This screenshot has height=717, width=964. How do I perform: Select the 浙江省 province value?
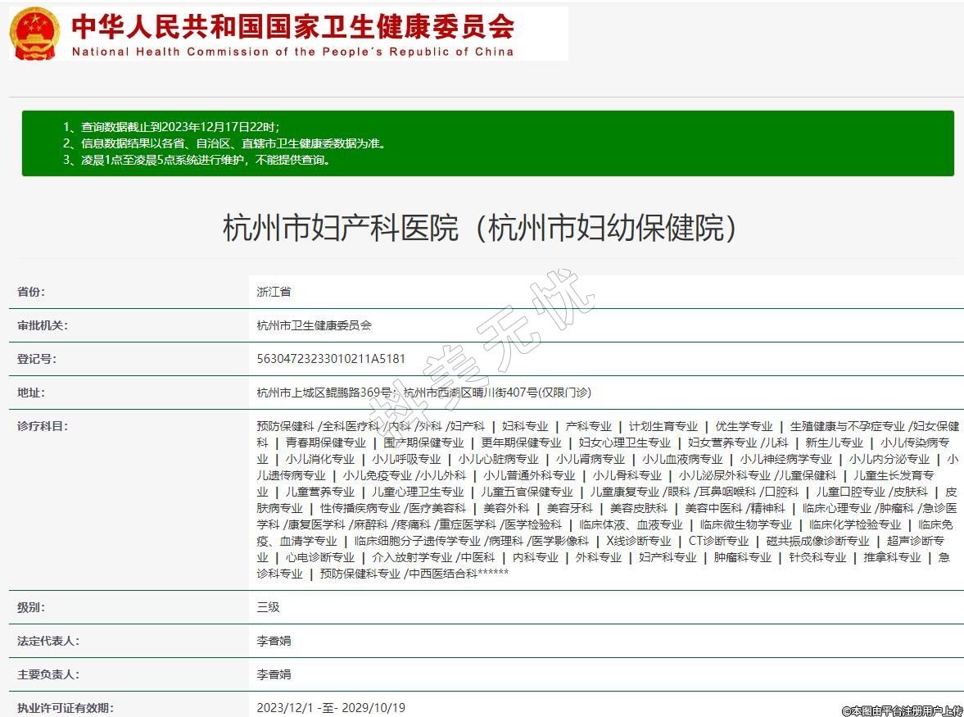(x=274, y=292)
